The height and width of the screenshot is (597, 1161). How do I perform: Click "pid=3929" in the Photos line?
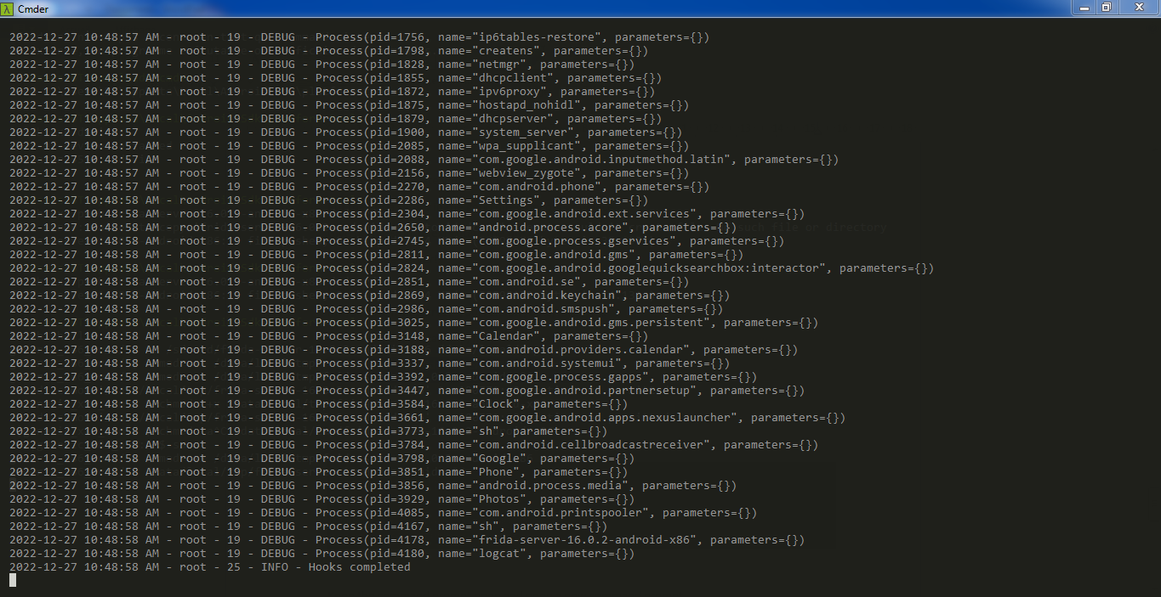click(397, 499)
